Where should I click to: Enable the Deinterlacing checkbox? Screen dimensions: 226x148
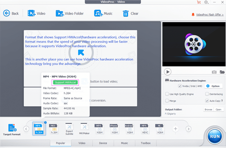click(207, 94)
